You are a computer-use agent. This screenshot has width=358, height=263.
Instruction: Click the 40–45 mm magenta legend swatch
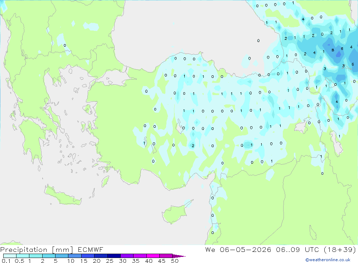coord(153,256)
